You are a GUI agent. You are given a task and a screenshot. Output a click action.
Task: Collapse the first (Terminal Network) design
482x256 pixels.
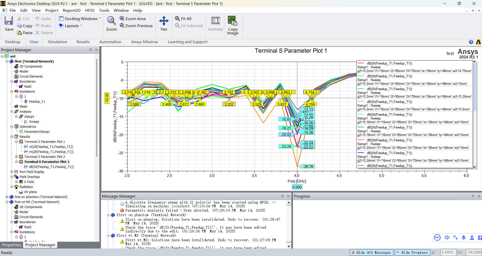coord(7,61)
